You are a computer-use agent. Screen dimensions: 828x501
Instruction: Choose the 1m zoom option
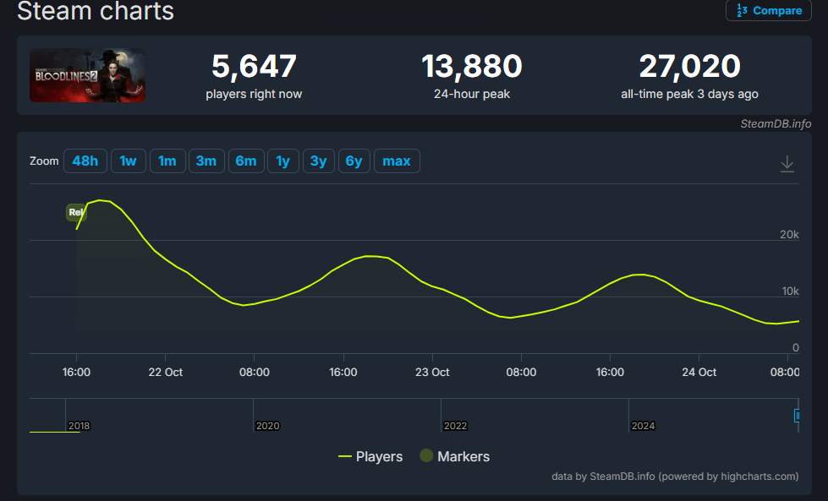(x=167, y=161)
